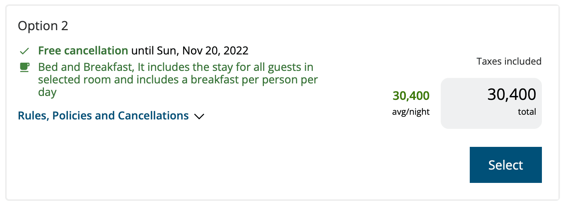567x206 pixels.
Task: Click 'breakfast per person per' in the description
Action: [254, 80]
